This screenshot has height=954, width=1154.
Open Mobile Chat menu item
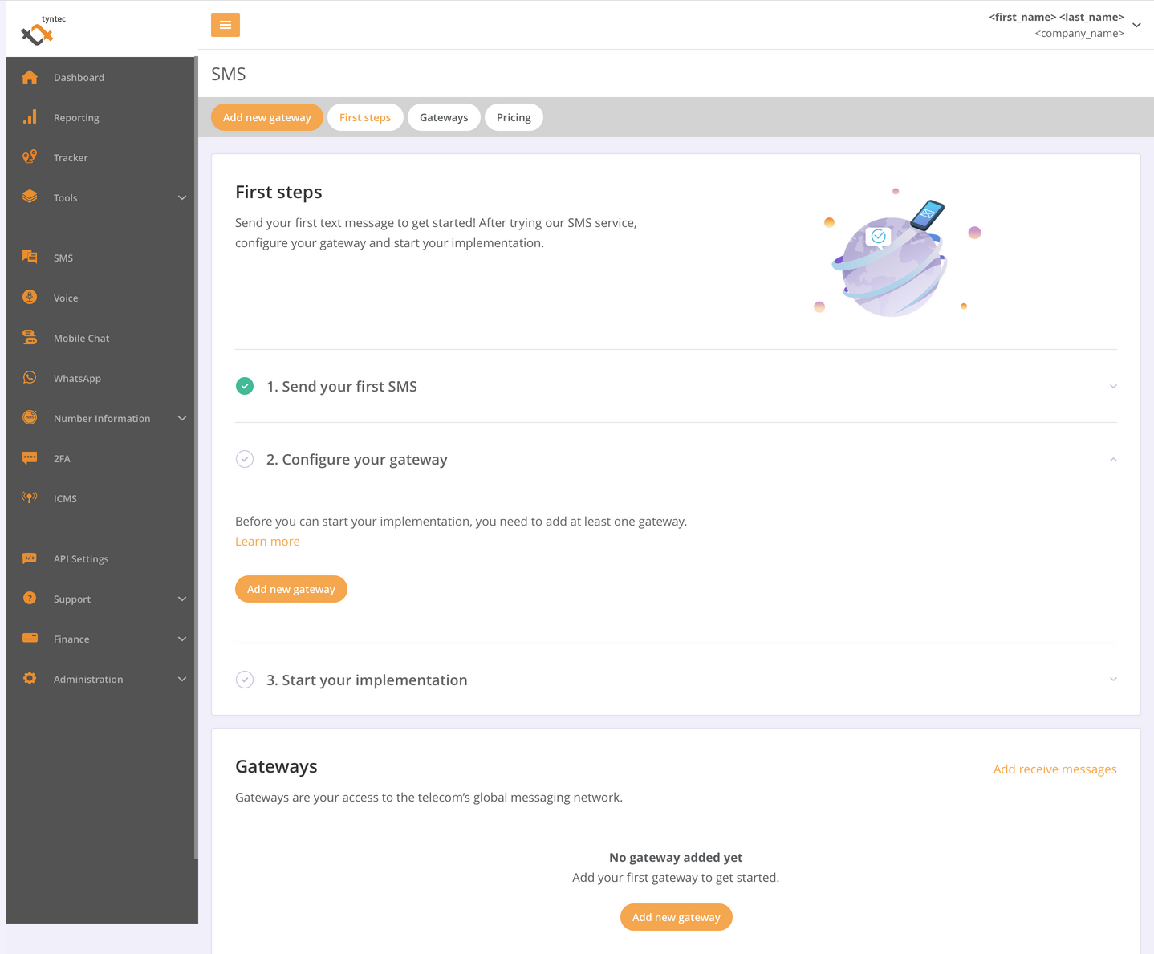click(x=81, y=338)
